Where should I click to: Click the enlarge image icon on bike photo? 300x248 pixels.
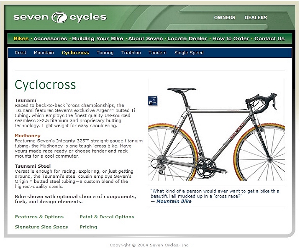pos(153,101)
